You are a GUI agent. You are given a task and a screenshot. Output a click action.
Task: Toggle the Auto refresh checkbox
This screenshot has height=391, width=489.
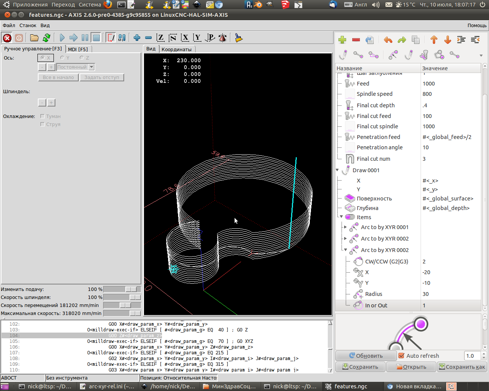pos(402,355)
